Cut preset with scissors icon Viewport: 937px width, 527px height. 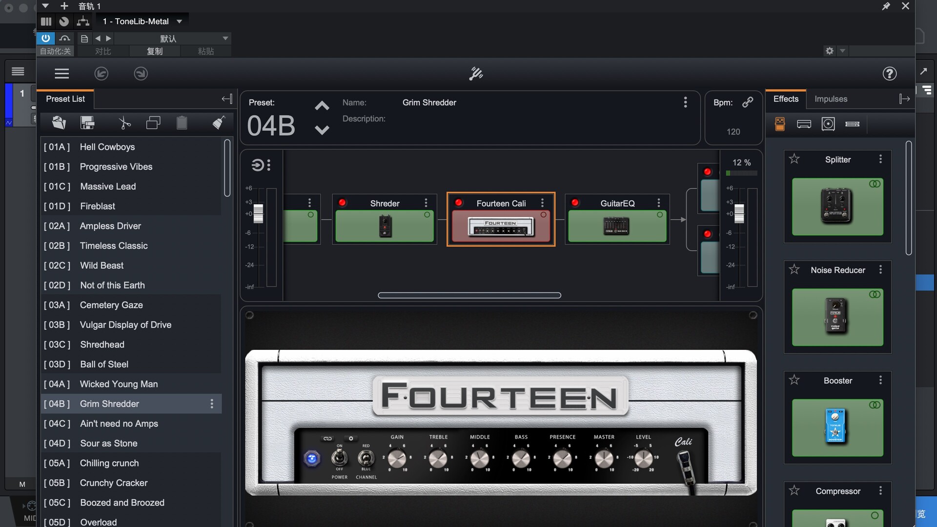[124, 122]
